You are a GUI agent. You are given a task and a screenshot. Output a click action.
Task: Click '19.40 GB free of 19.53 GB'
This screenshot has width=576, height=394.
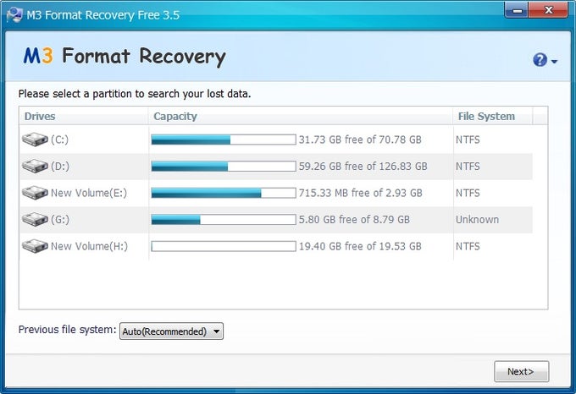pyautogui.click(x=360, y=246)
